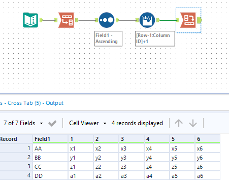Click column header '1'

point(81,139)
